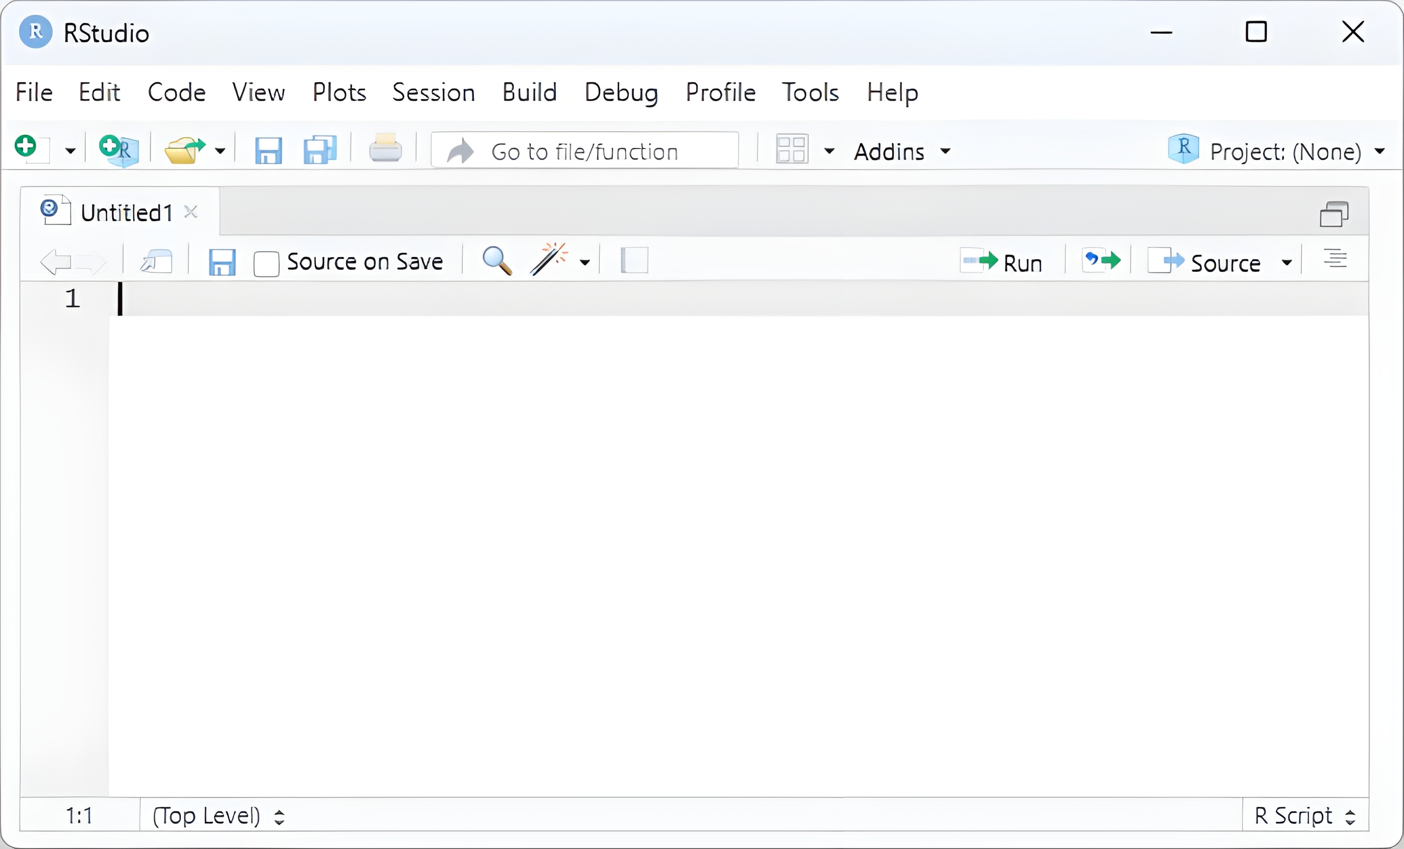Image resolution: width=1404 pixels, height=849 pixels.
Task: Open the R Script file type selector
Action: pyautogui.click(x=1304, y=815)
